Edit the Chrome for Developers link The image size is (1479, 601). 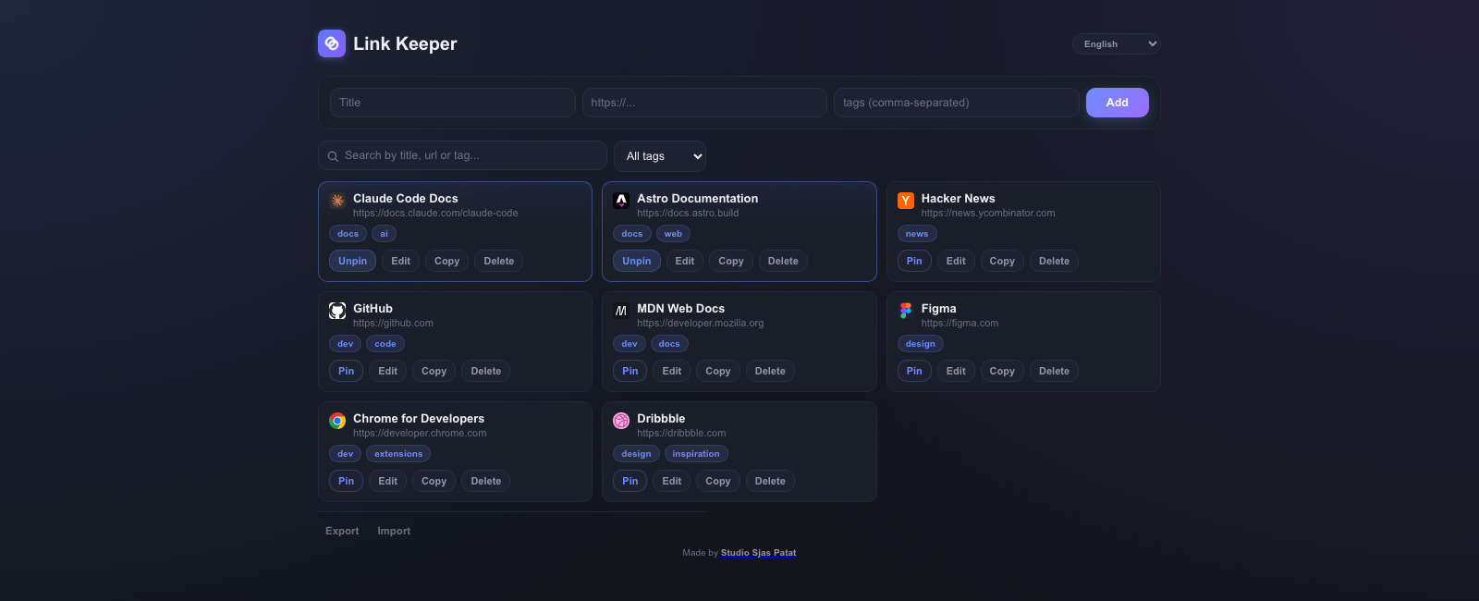tap(388, 481)
